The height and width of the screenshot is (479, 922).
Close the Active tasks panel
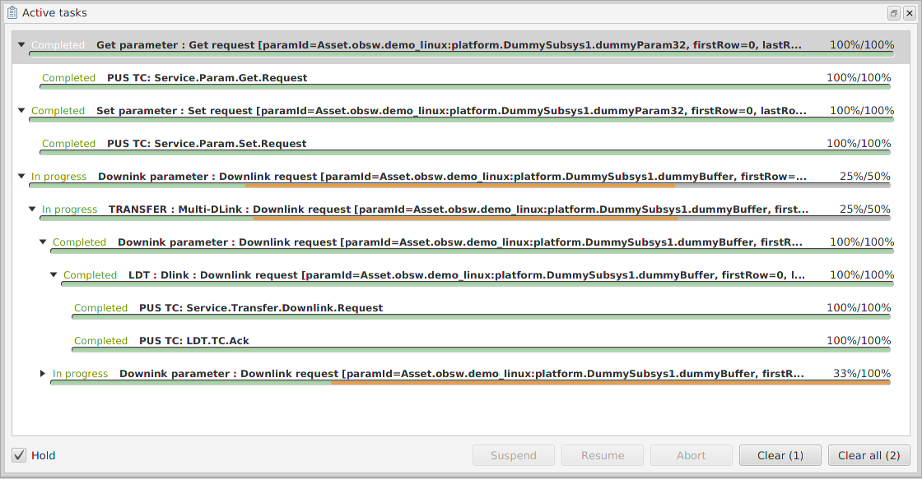[909, 13]
